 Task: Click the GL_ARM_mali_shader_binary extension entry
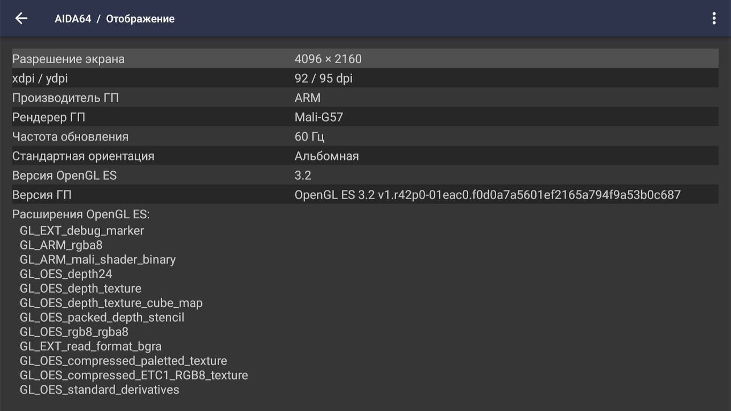97,260
